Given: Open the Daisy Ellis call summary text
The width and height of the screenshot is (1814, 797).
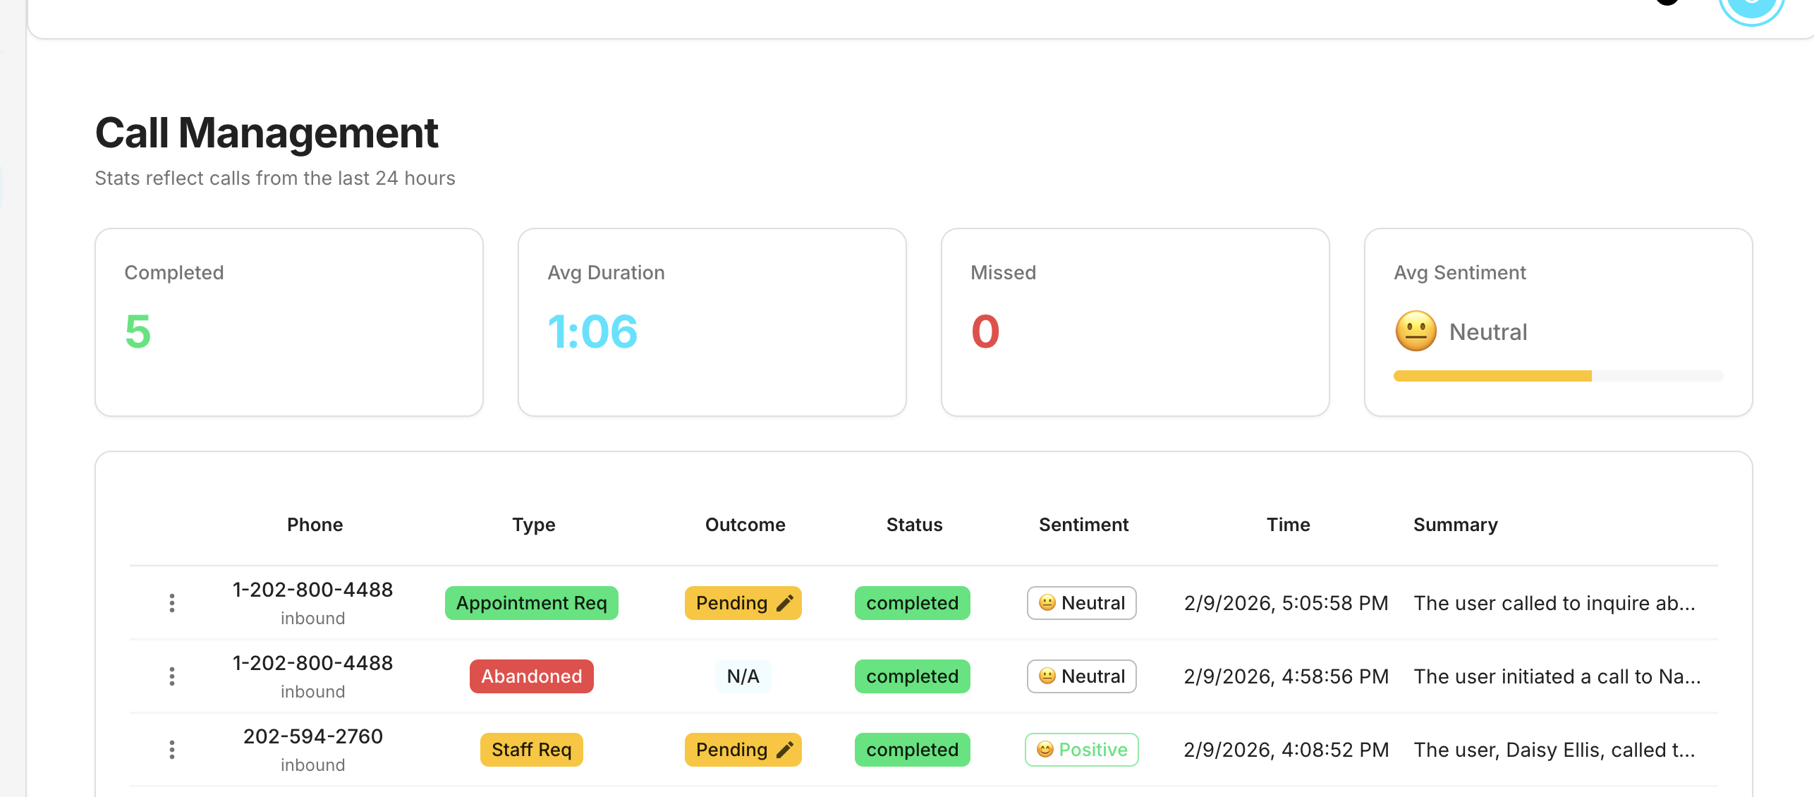Looking at the screenshot, I should tap(1554, 750).
